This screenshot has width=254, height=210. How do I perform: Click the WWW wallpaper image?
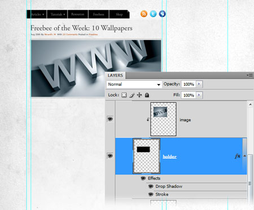[96, 69]
